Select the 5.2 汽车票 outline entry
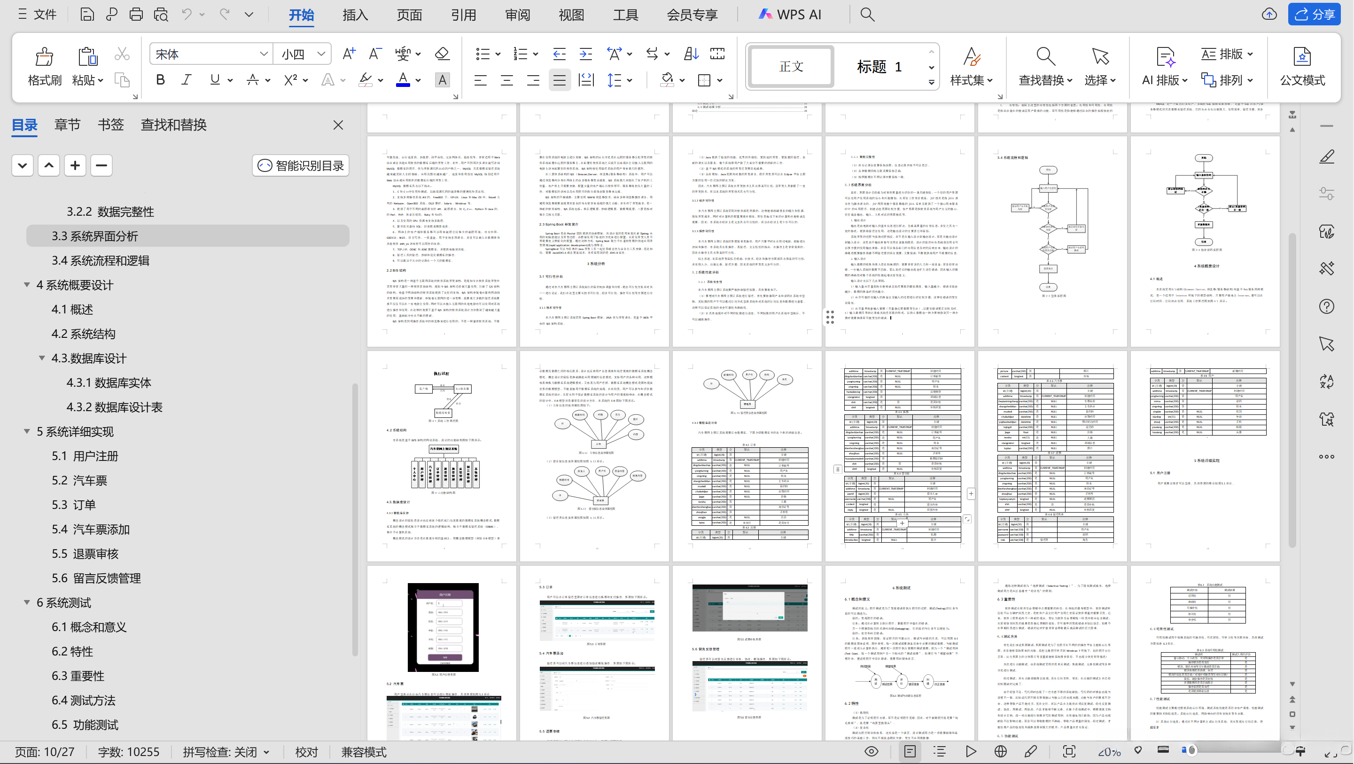Screen dimensions: 1354x764 click(79, 480)
